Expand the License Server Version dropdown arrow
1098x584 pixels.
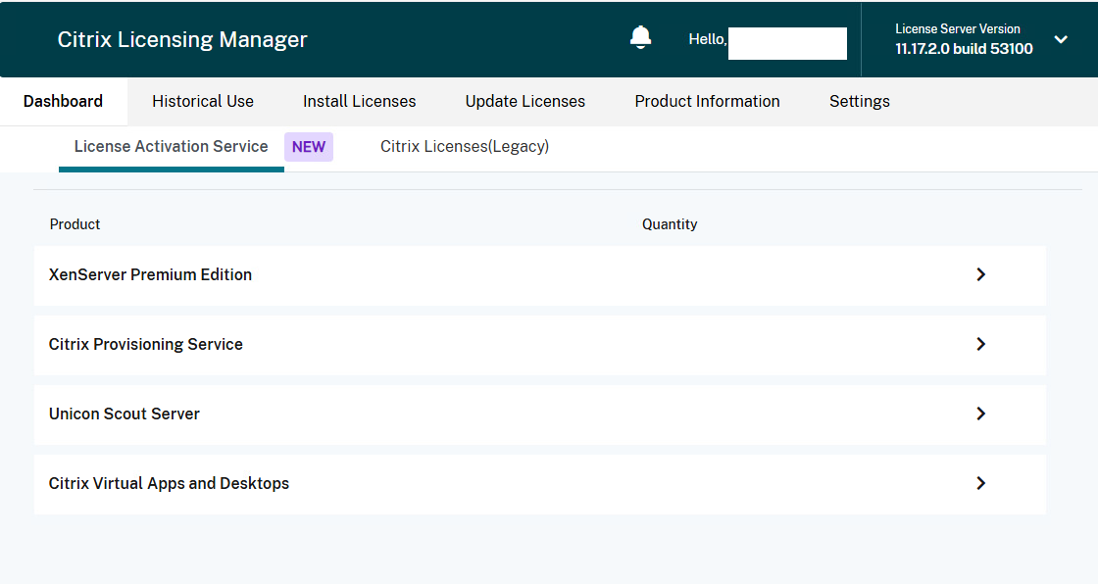click(x=1061, y=39)
